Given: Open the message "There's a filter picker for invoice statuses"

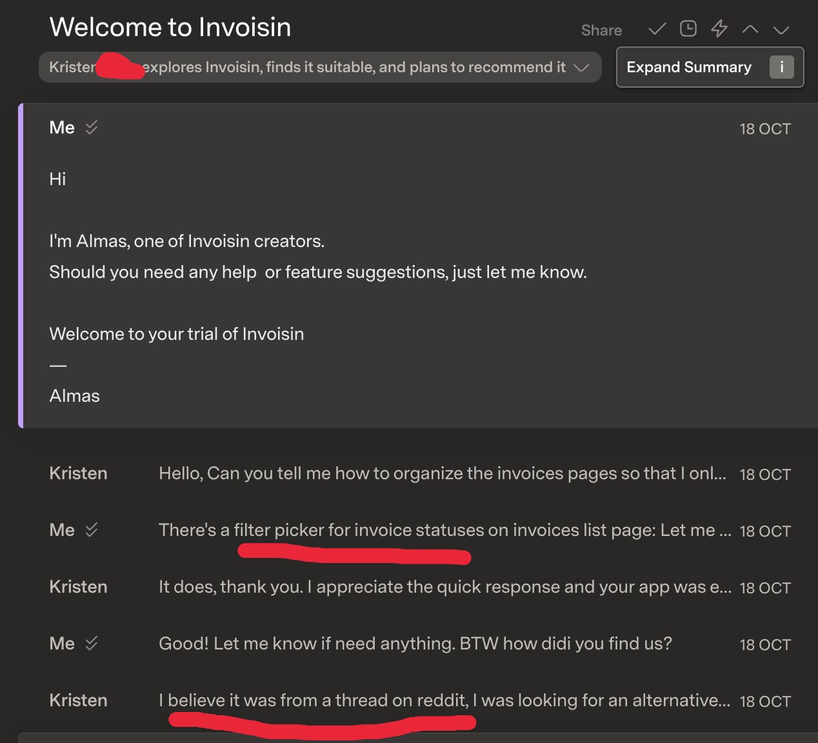Looking at the screenshot, I should pyautogui.click(x=420, y=530).
